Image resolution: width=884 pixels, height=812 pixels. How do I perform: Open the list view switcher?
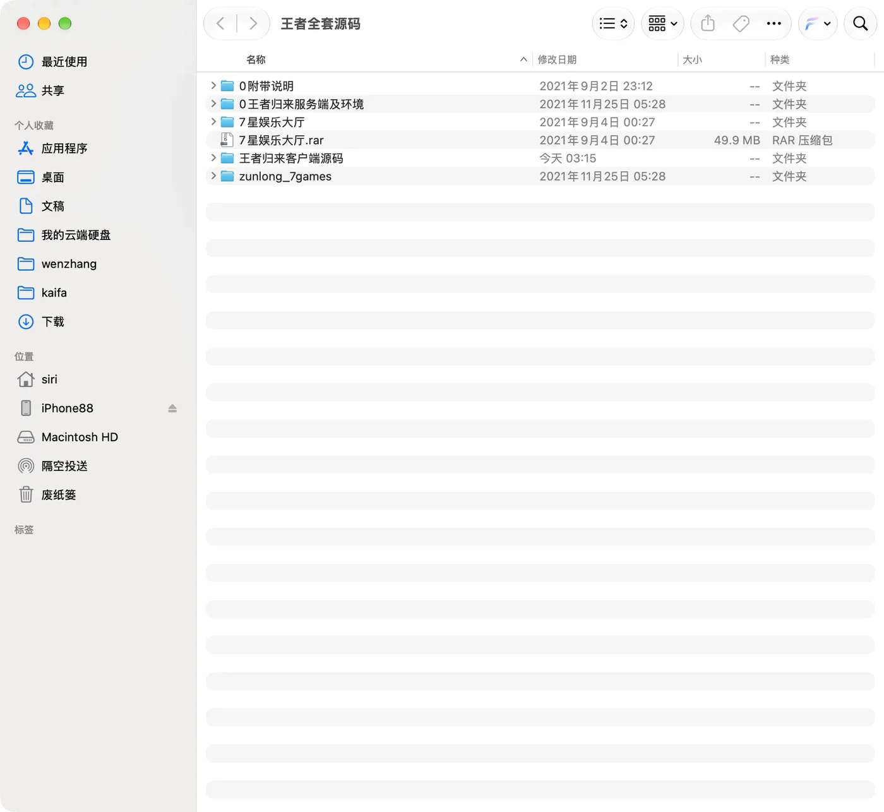tap(613, 23)
